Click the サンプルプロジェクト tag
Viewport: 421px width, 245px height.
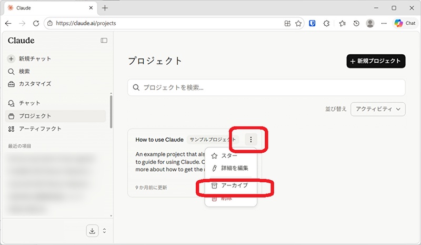coord(213,140)
